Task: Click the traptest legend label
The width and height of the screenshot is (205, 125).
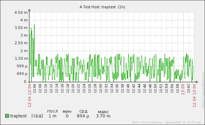Action: click(x=18, y=116)
